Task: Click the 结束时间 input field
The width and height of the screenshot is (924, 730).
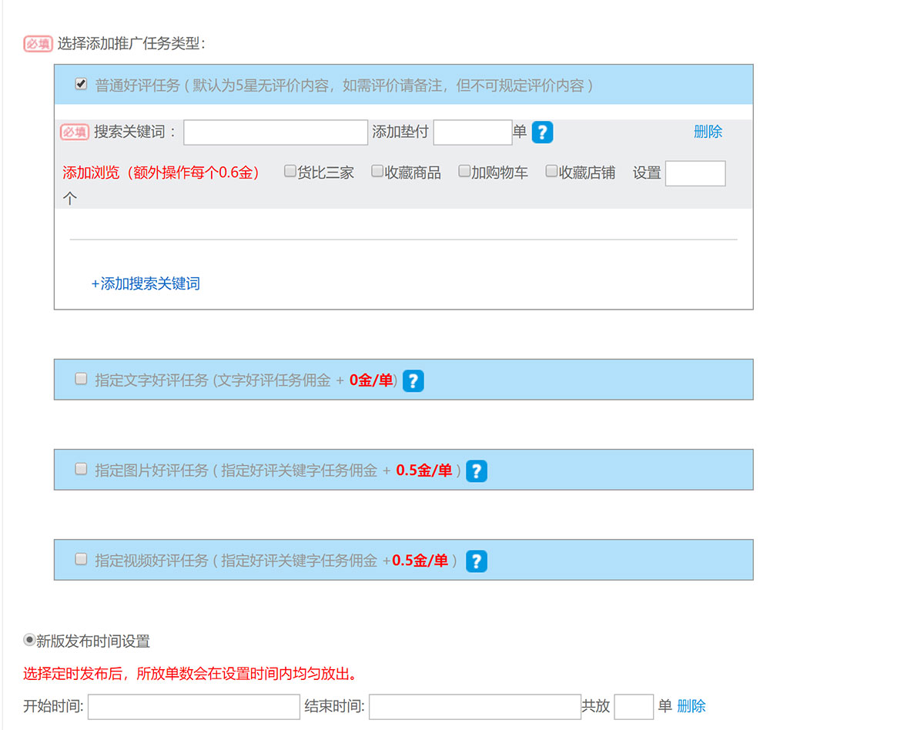Action: click(475, 707)
